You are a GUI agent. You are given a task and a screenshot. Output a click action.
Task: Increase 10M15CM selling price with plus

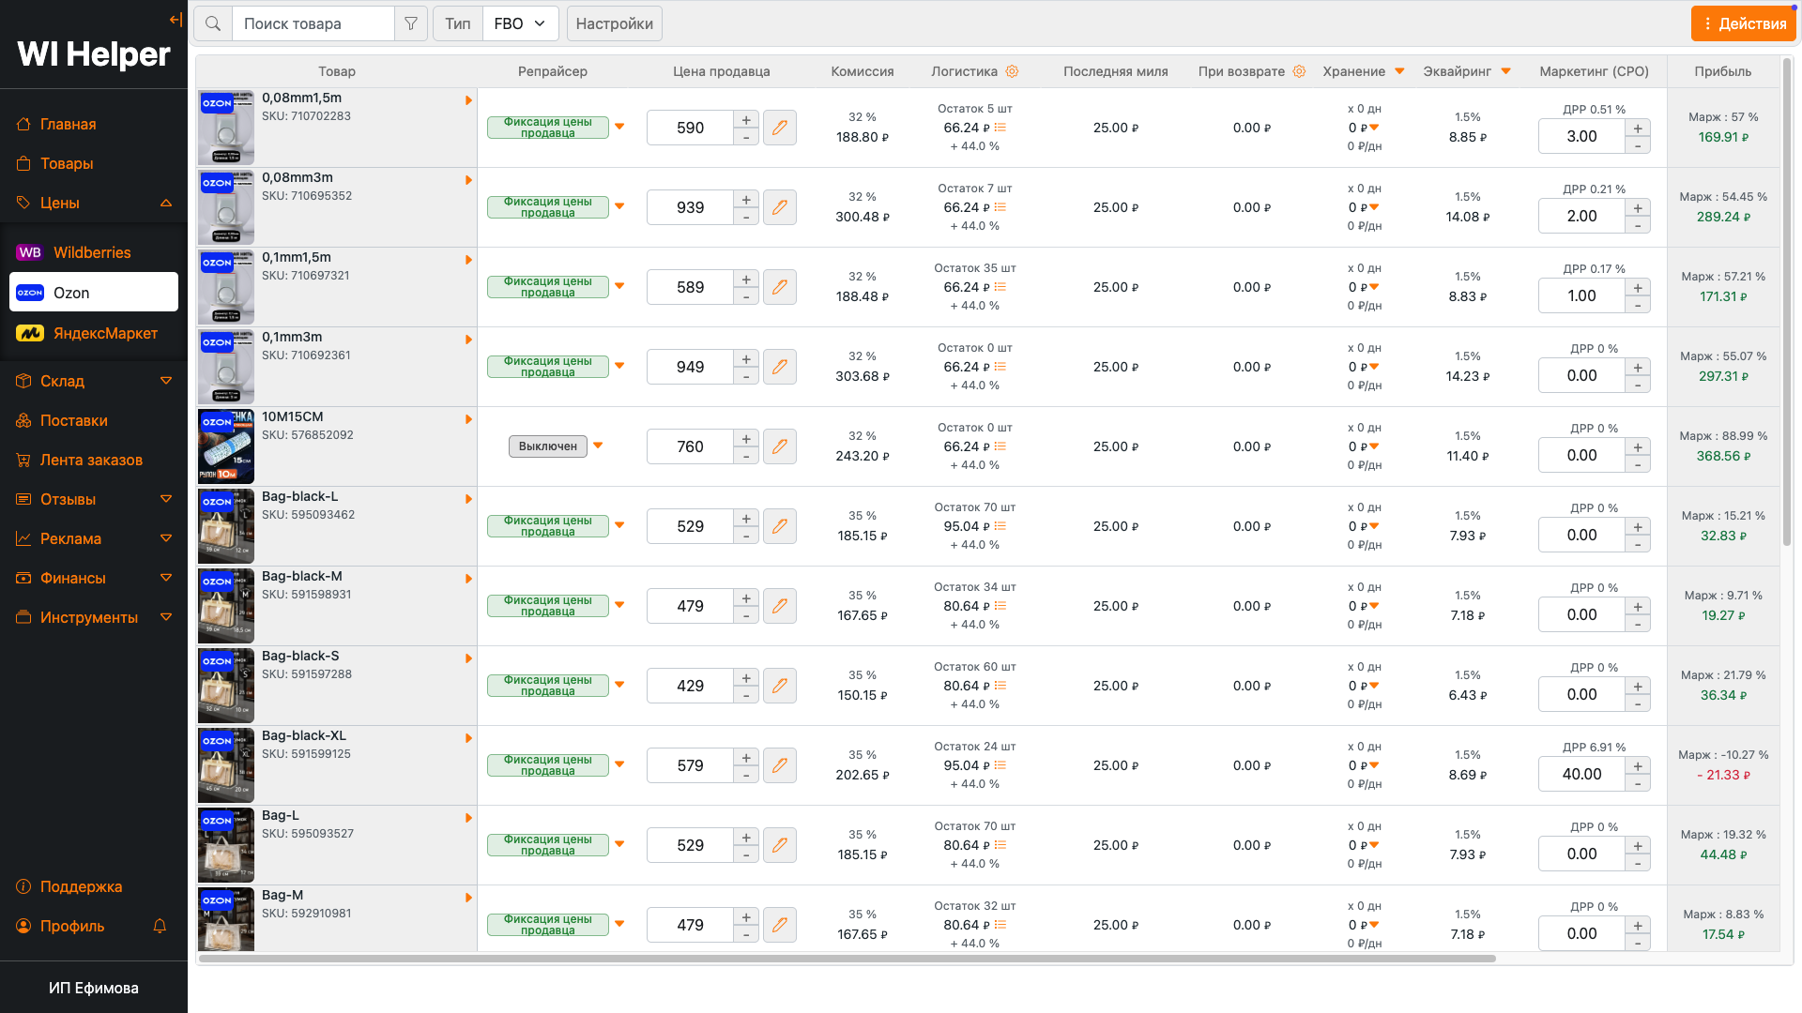746,439
